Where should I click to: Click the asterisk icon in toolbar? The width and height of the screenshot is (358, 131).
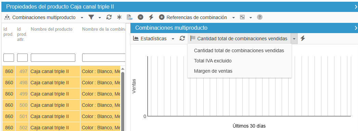[x=119, y=17]
